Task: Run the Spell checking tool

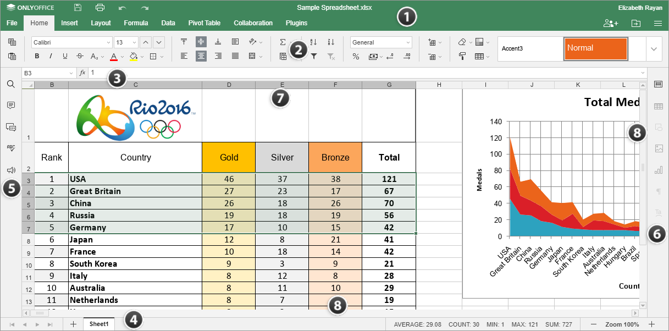Action: coord(11,147)
